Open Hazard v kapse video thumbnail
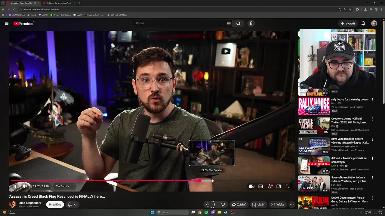 pos(314,146)
